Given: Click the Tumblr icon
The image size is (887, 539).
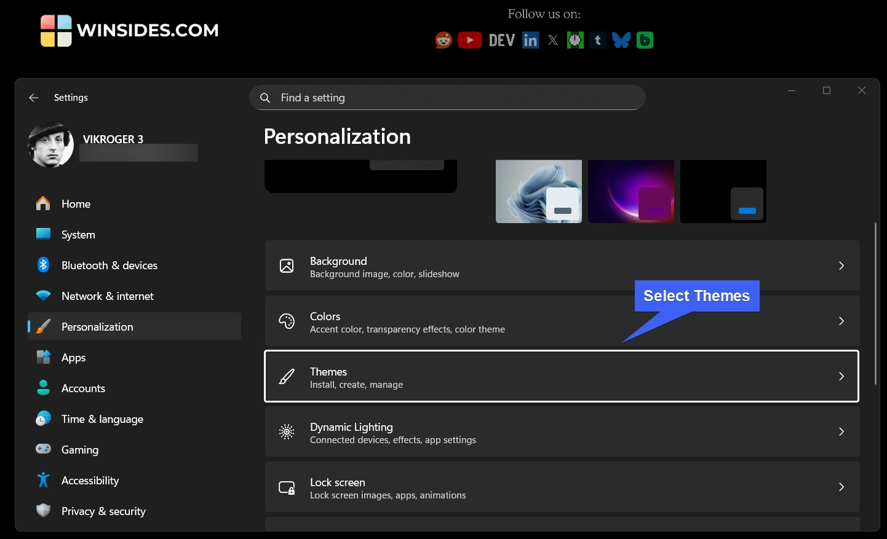Looking at the screenshot, I should (x=597, y=39).
